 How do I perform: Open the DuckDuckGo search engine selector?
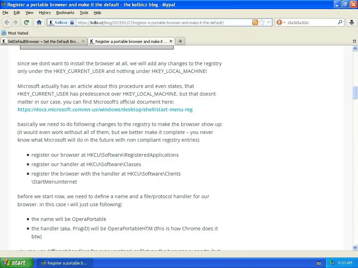coord(281,22)
